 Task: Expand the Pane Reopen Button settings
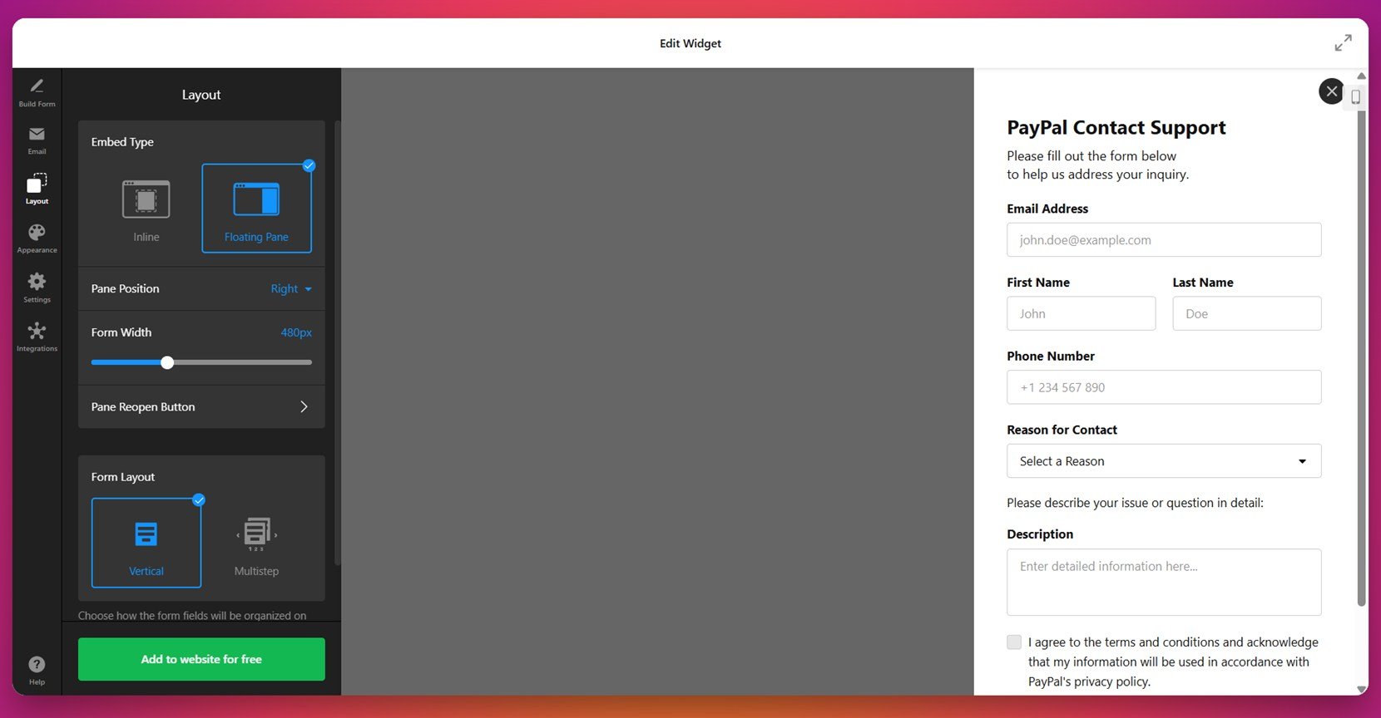(201, 407)
